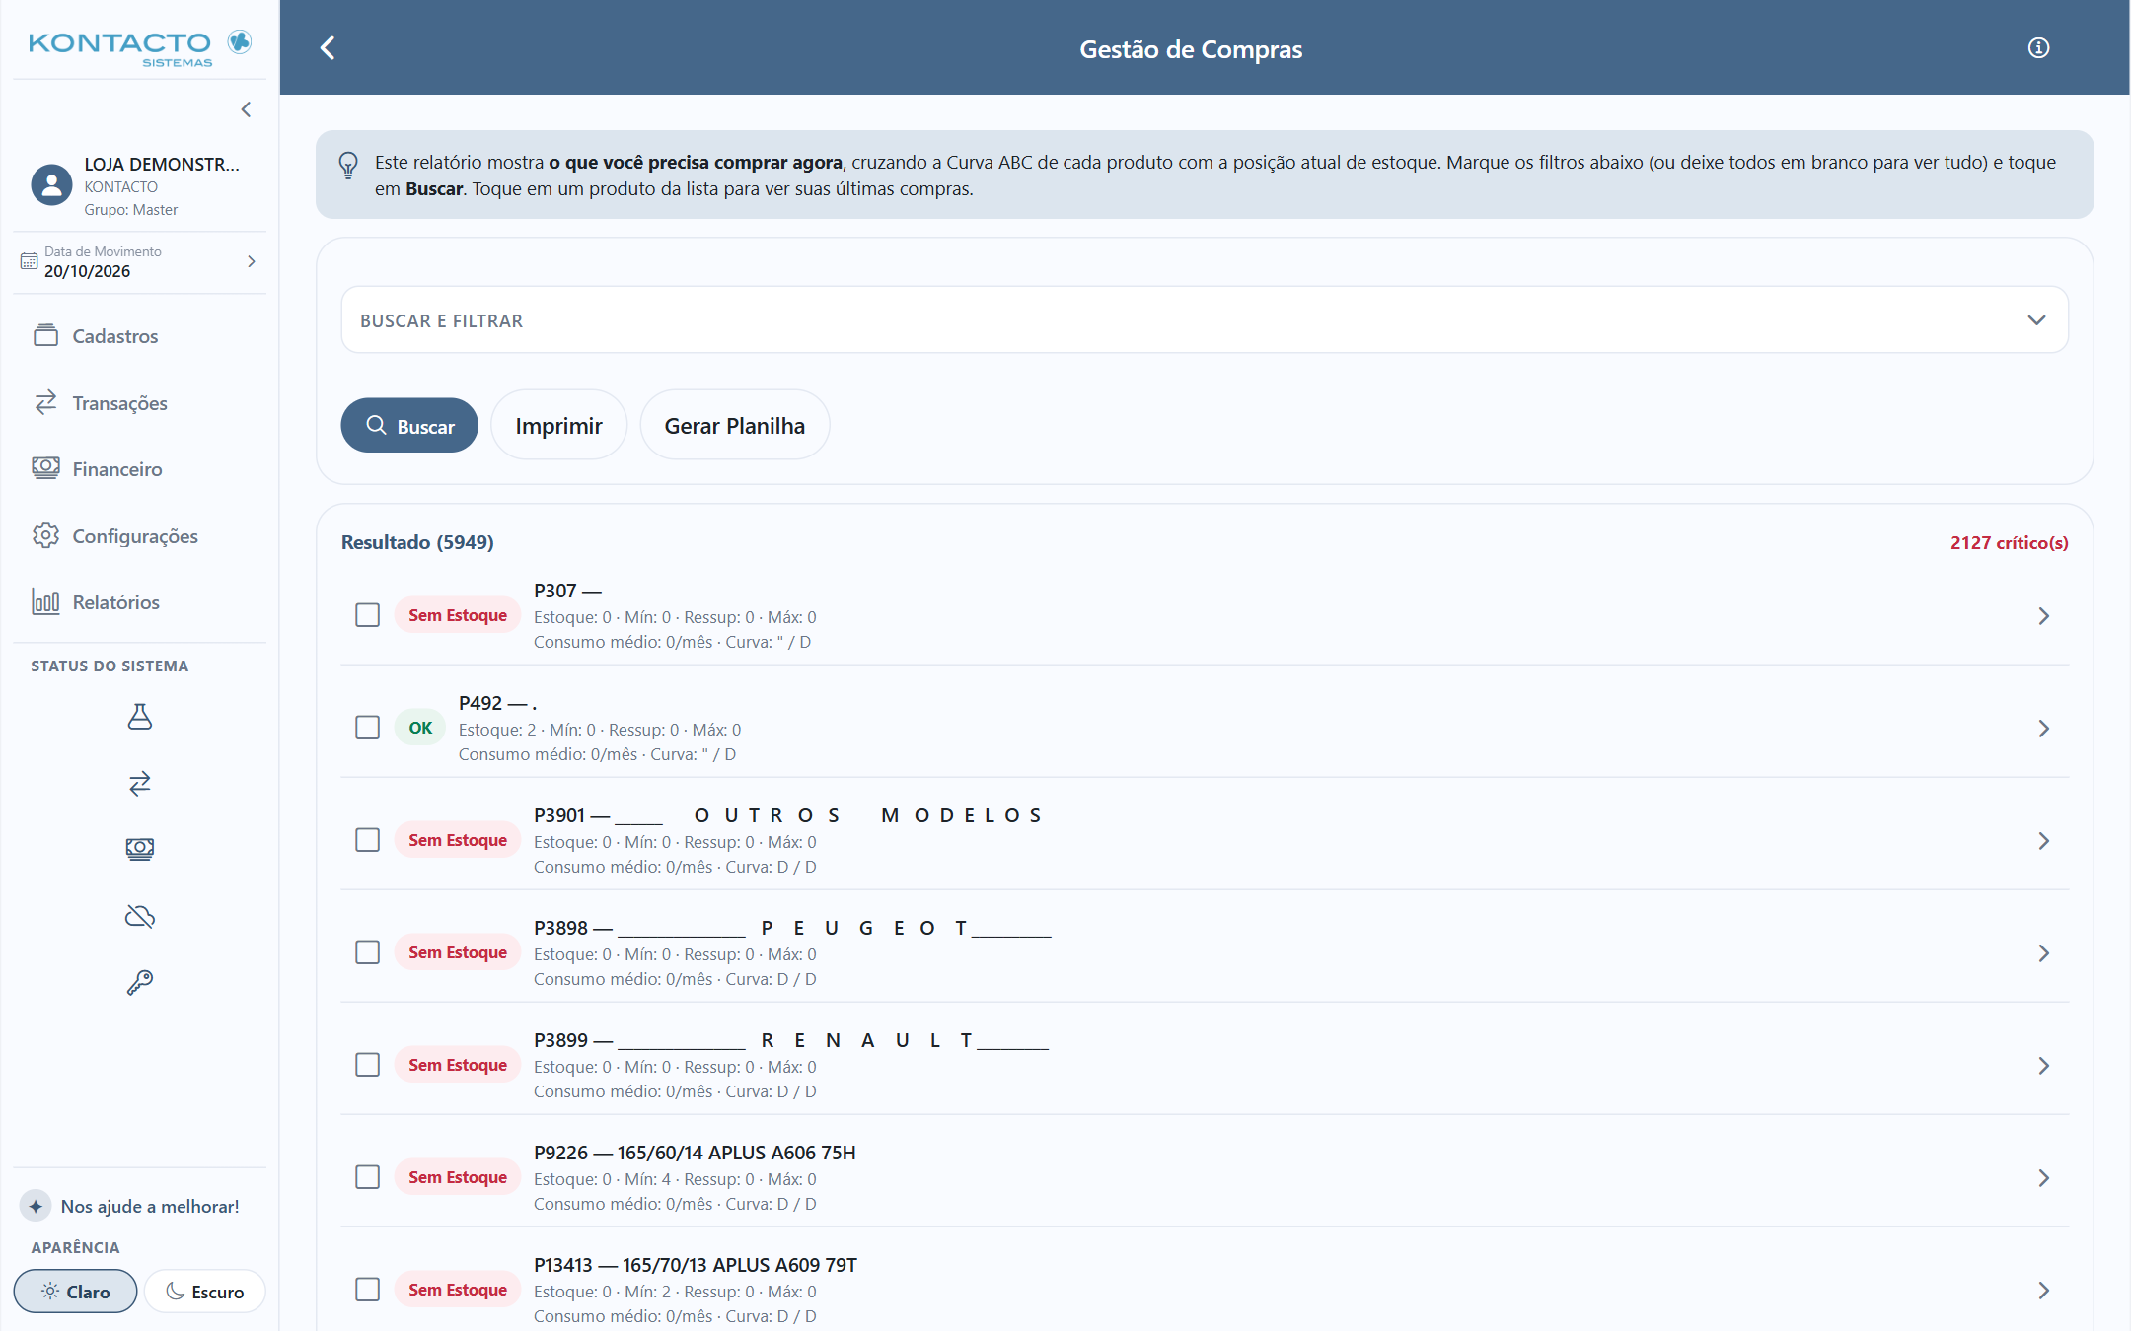
Task: Click the flask status icon
Action: (x=140, y=717)
